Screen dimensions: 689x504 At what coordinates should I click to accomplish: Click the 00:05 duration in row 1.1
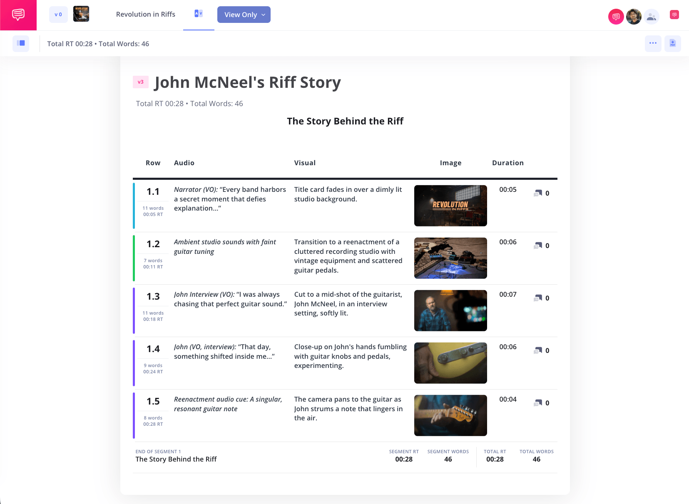(508, 189)
